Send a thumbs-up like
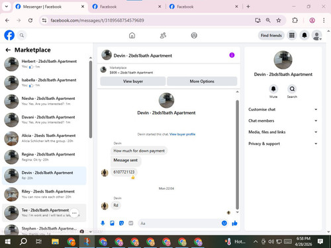This screenshot has height=248, width=331. [234, 223]
